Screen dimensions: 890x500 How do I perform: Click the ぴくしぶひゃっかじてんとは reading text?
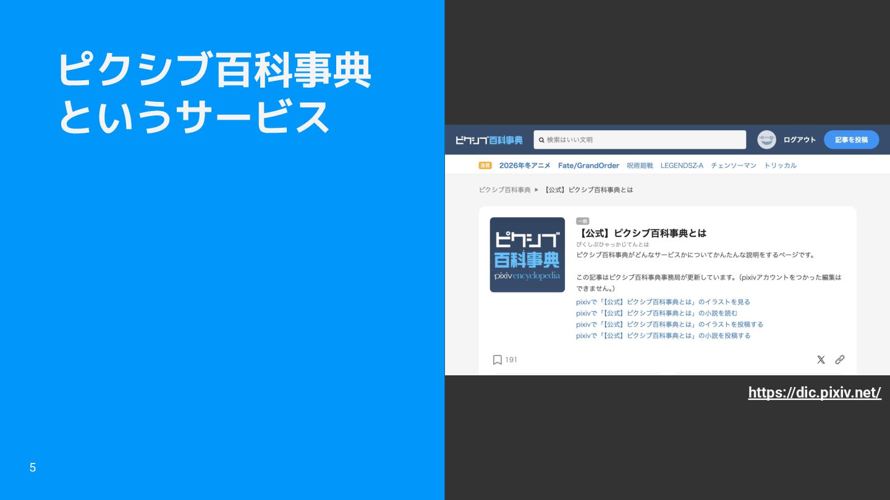(612, 244)
